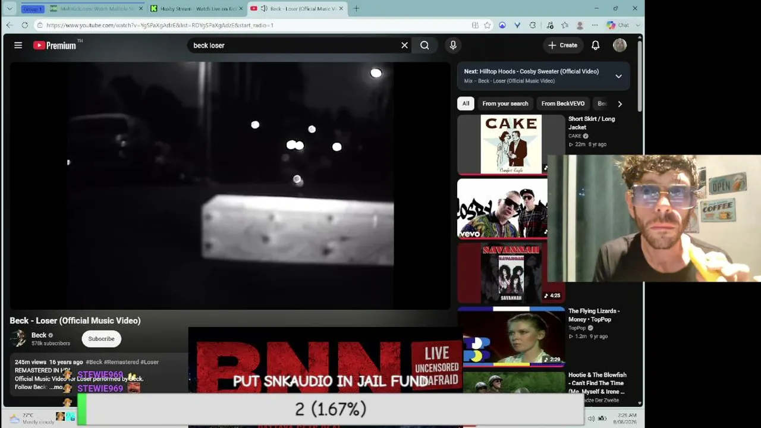
Task: Open the Beck channel avatar
Action: tap(19, 338)
